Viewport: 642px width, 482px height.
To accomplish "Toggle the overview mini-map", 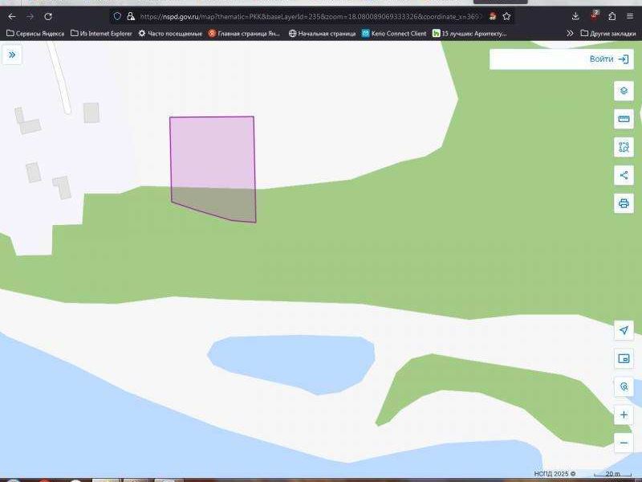I will (x=624, y=358).
